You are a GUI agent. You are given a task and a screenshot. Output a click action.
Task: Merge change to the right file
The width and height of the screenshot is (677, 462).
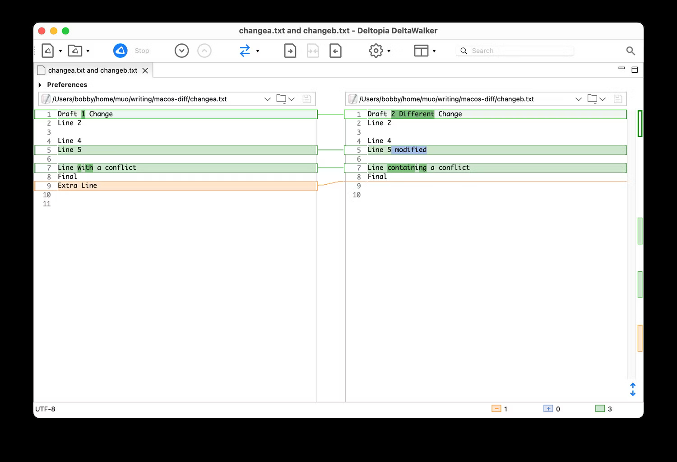[290, 51]
